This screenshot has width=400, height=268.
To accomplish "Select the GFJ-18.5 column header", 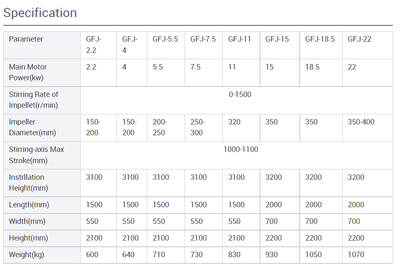I will click(x=320, y=39).
